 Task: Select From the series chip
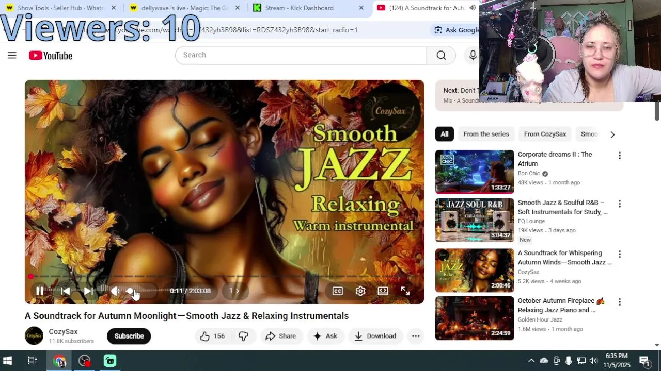coord(486,134)
